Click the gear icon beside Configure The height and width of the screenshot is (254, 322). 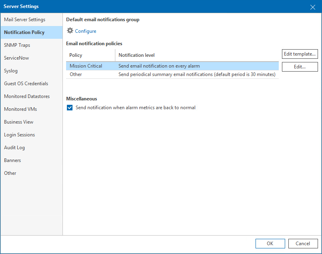click(x=70, y=31)
